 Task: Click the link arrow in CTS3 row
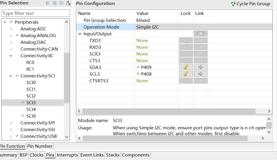click(x=200, y=60)
